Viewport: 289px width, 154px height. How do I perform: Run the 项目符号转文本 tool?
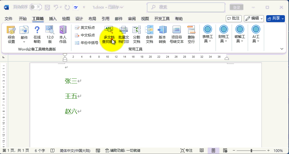tap(177, 34)
